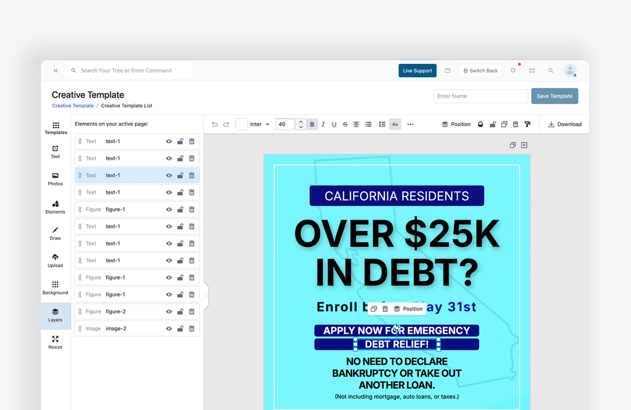This screenshot has height=410, width=631.
Task: Delete the image-2 layer
Action: click(x=192, y=329)
